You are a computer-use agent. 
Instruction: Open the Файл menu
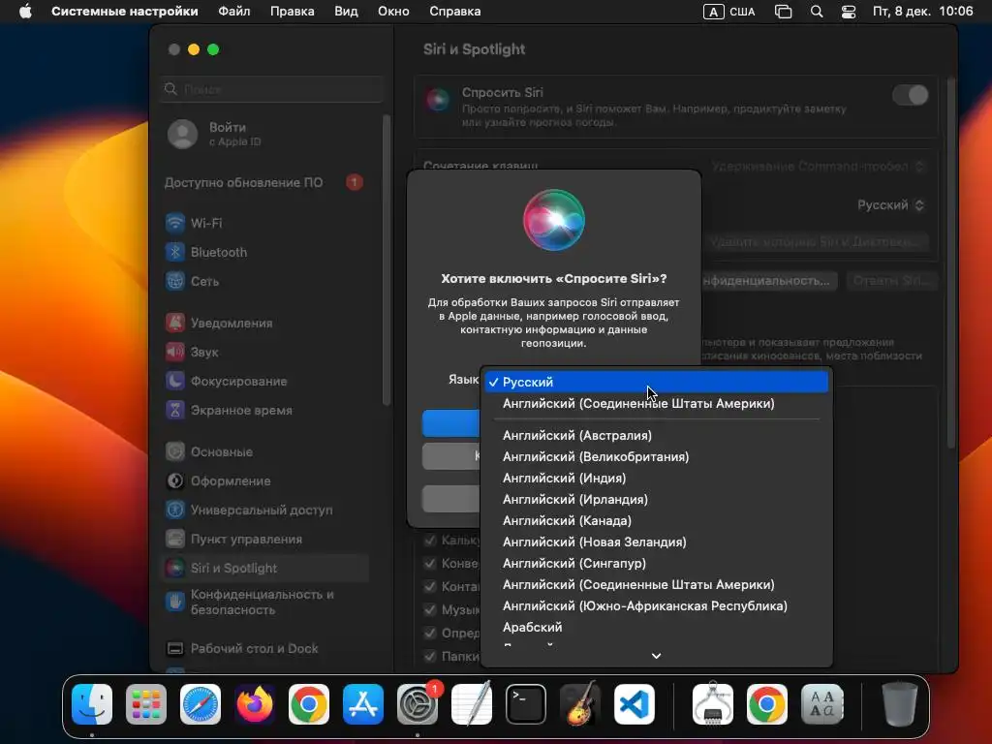click(x=234, y=12)
